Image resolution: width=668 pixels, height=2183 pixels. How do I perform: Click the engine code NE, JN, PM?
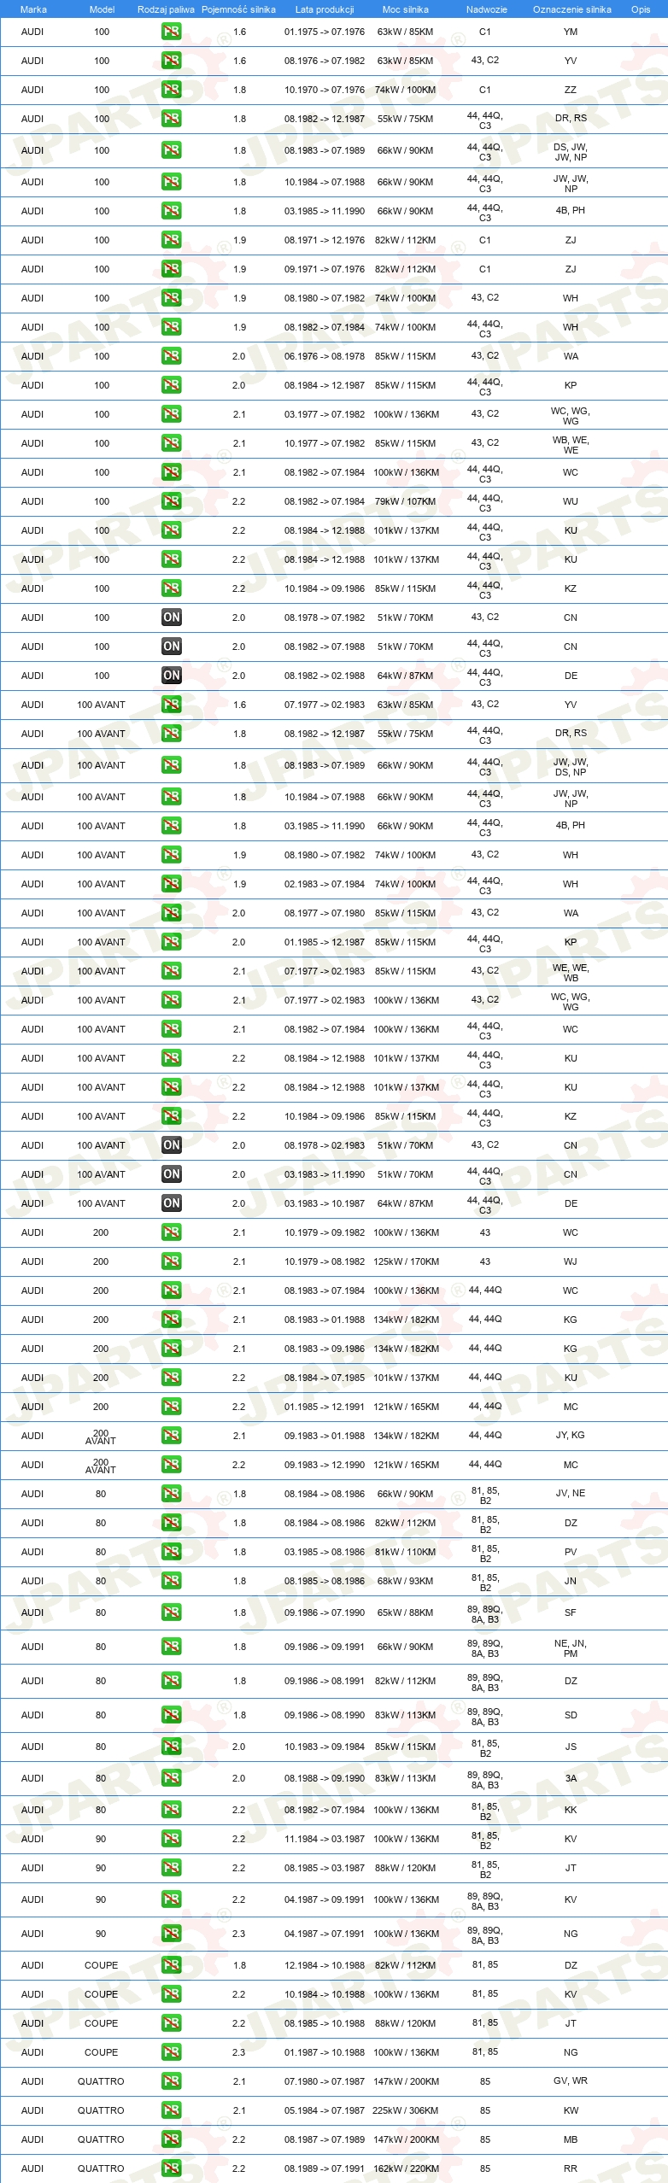click(x=571, y=1648)
